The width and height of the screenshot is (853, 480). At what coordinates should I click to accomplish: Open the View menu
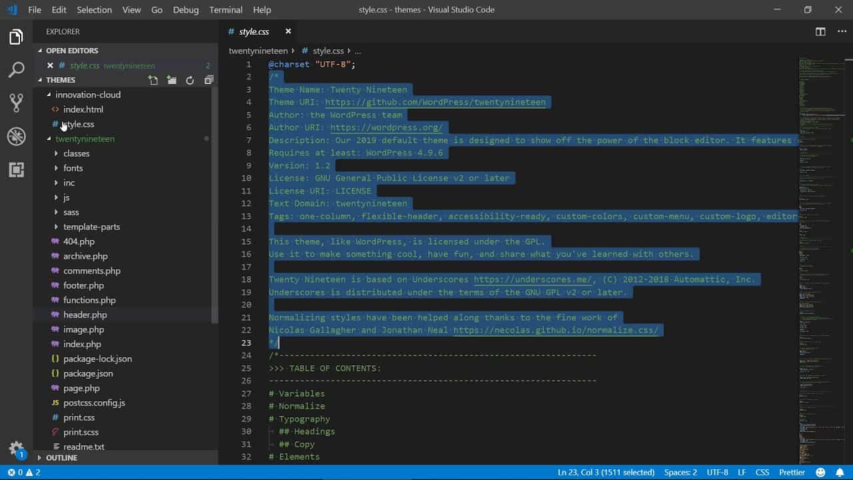coord(131,10)
